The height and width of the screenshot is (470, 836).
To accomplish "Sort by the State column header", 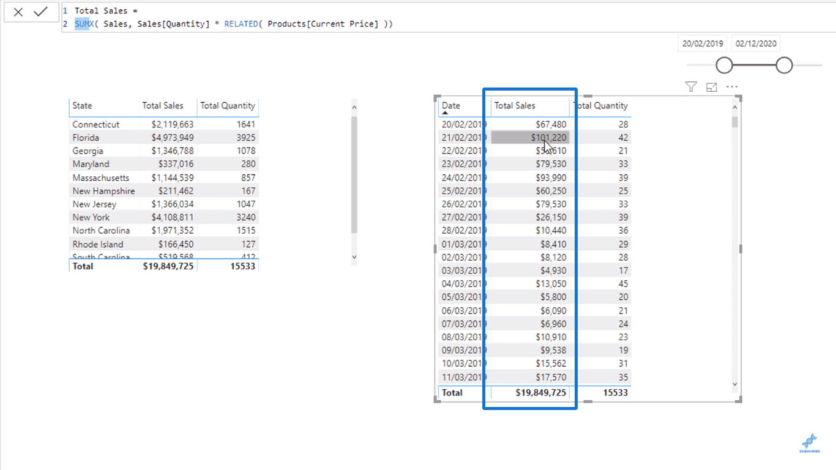I will 82,105.
